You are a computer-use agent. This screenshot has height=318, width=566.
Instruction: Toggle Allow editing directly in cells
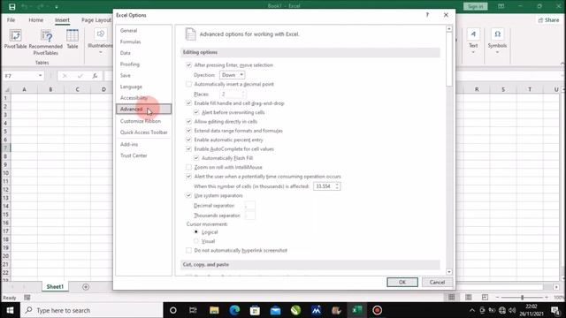point(188,122)
